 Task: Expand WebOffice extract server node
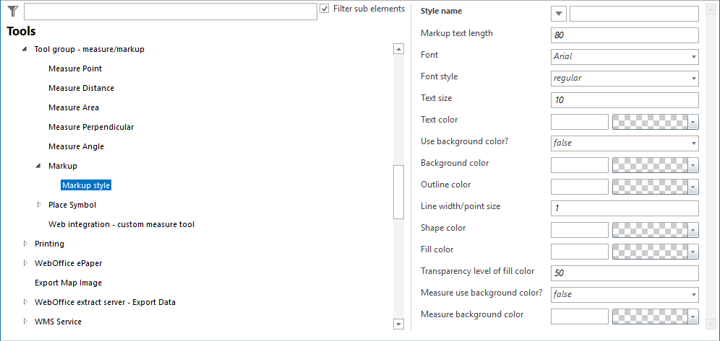25,302
